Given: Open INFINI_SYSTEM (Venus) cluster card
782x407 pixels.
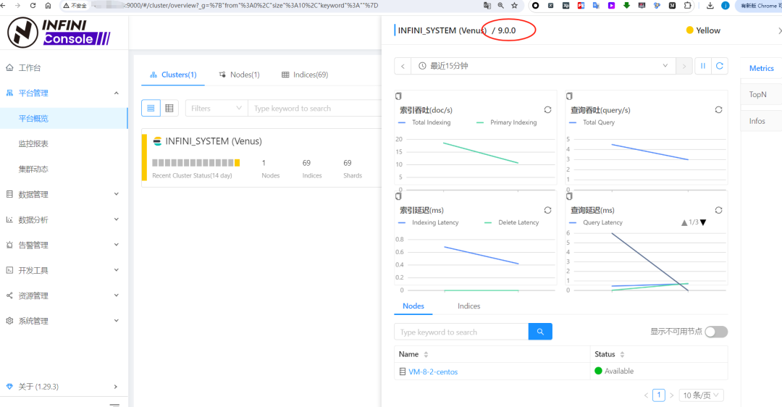Looking at the screenshot, I should [262, 158].
